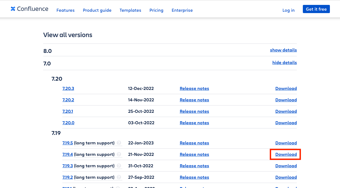Open help icon beside 7.19.3
Image resolution: width=340 pixels, height=188 pixels.
click(119, 166)
